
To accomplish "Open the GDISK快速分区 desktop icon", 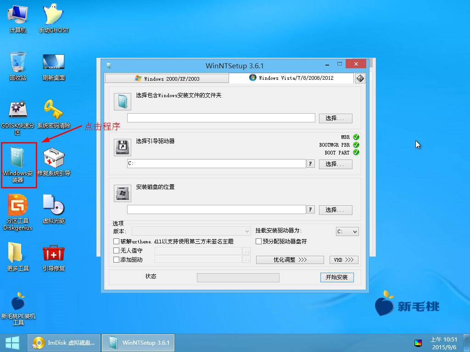I will point(18,117).
